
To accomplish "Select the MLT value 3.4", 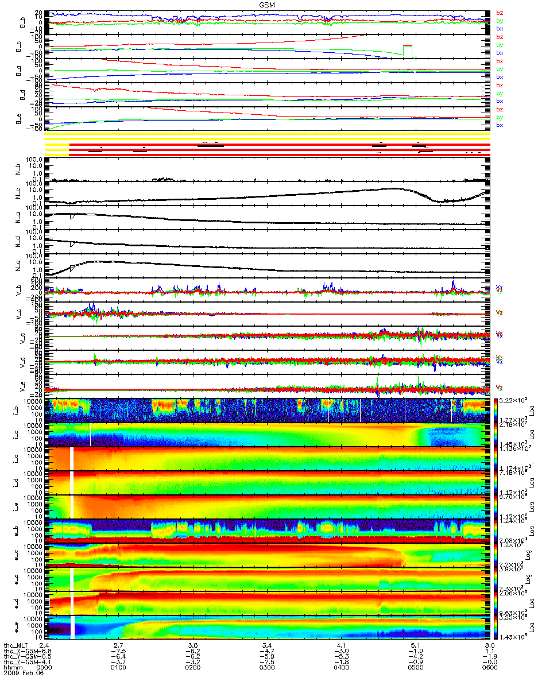I will (x=267, y=647).
